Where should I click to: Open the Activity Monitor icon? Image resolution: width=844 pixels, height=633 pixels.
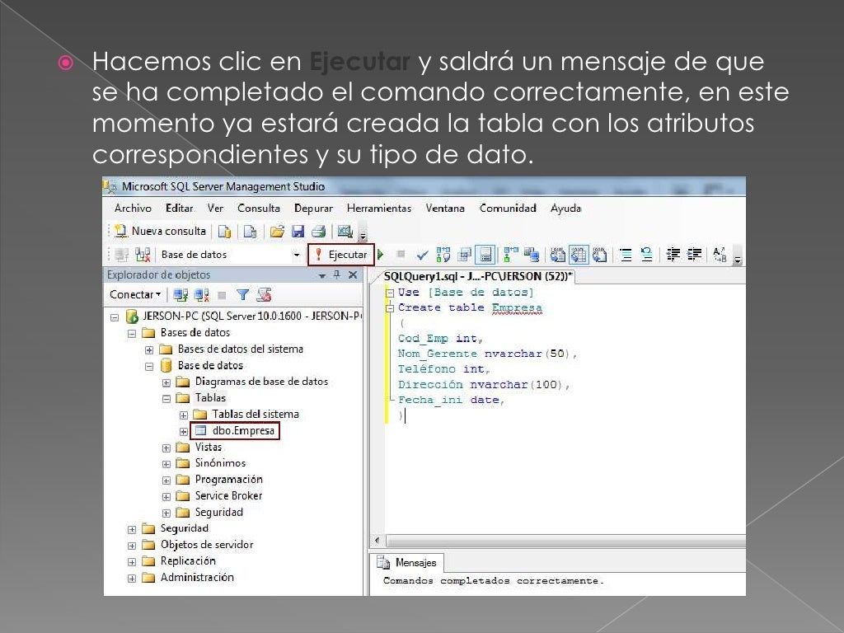(345, 232)
